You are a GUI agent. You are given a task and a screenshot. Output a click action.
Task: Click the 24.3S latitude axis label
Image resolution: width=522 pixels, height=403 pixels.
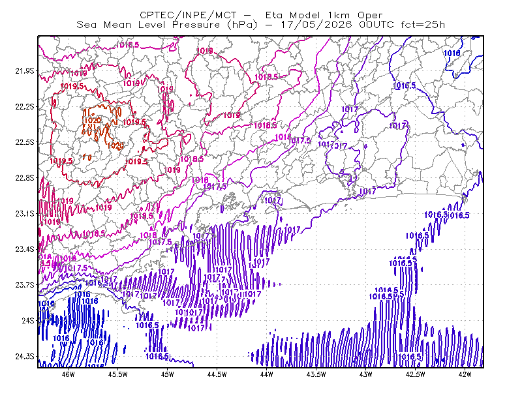tap(25, 357)
